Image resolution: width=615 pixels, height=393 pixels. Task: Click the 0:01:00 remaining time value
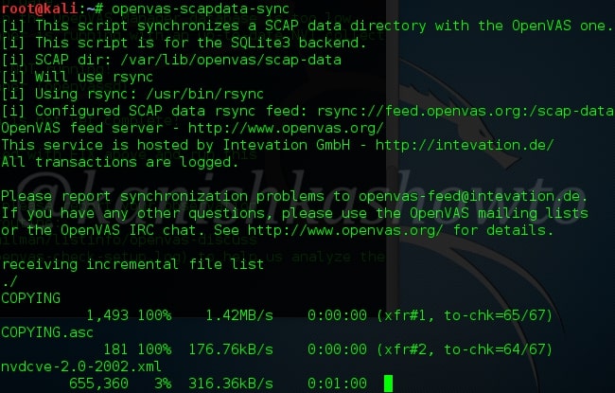pyautogui.click(x=338, y=384)
